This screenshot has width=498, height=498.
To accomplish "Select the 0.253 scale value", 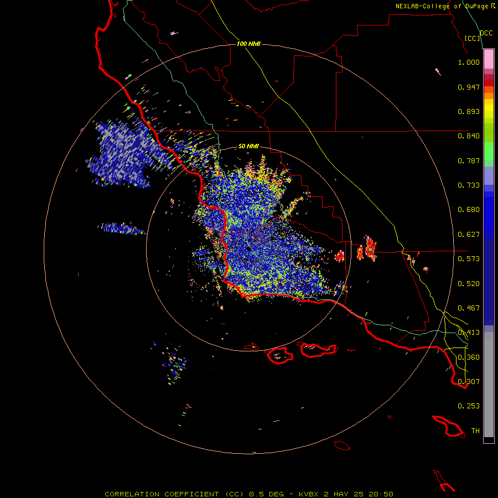I will (x=469, y=406).
